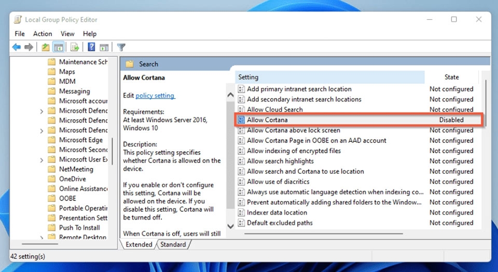The width and height of the screenshot is (498, 272).
Task: Select Microsoft Secon folder in tree
Action: pyautogui.click(x=83, y=150)
